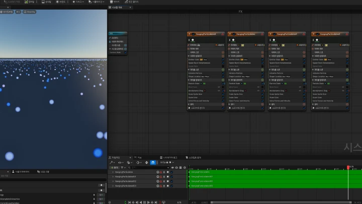Screen dimensions: 362x204
Task: Click the step forward one frame button
Action: (x=148, y=202)
